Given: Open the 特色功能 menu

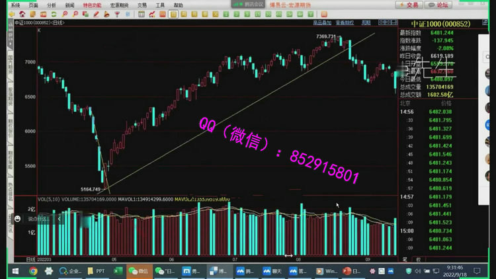Looking at the screenshot, I should 93,5.
